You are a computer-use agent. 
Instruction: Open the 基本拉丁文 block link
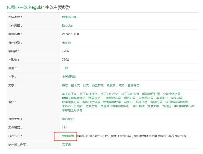[69, 94]
